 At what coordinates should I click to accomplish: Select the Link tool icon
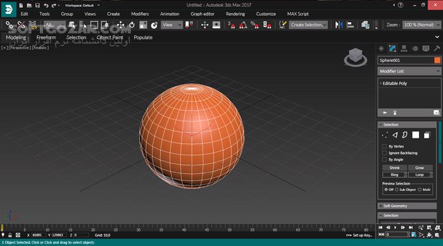9,25
